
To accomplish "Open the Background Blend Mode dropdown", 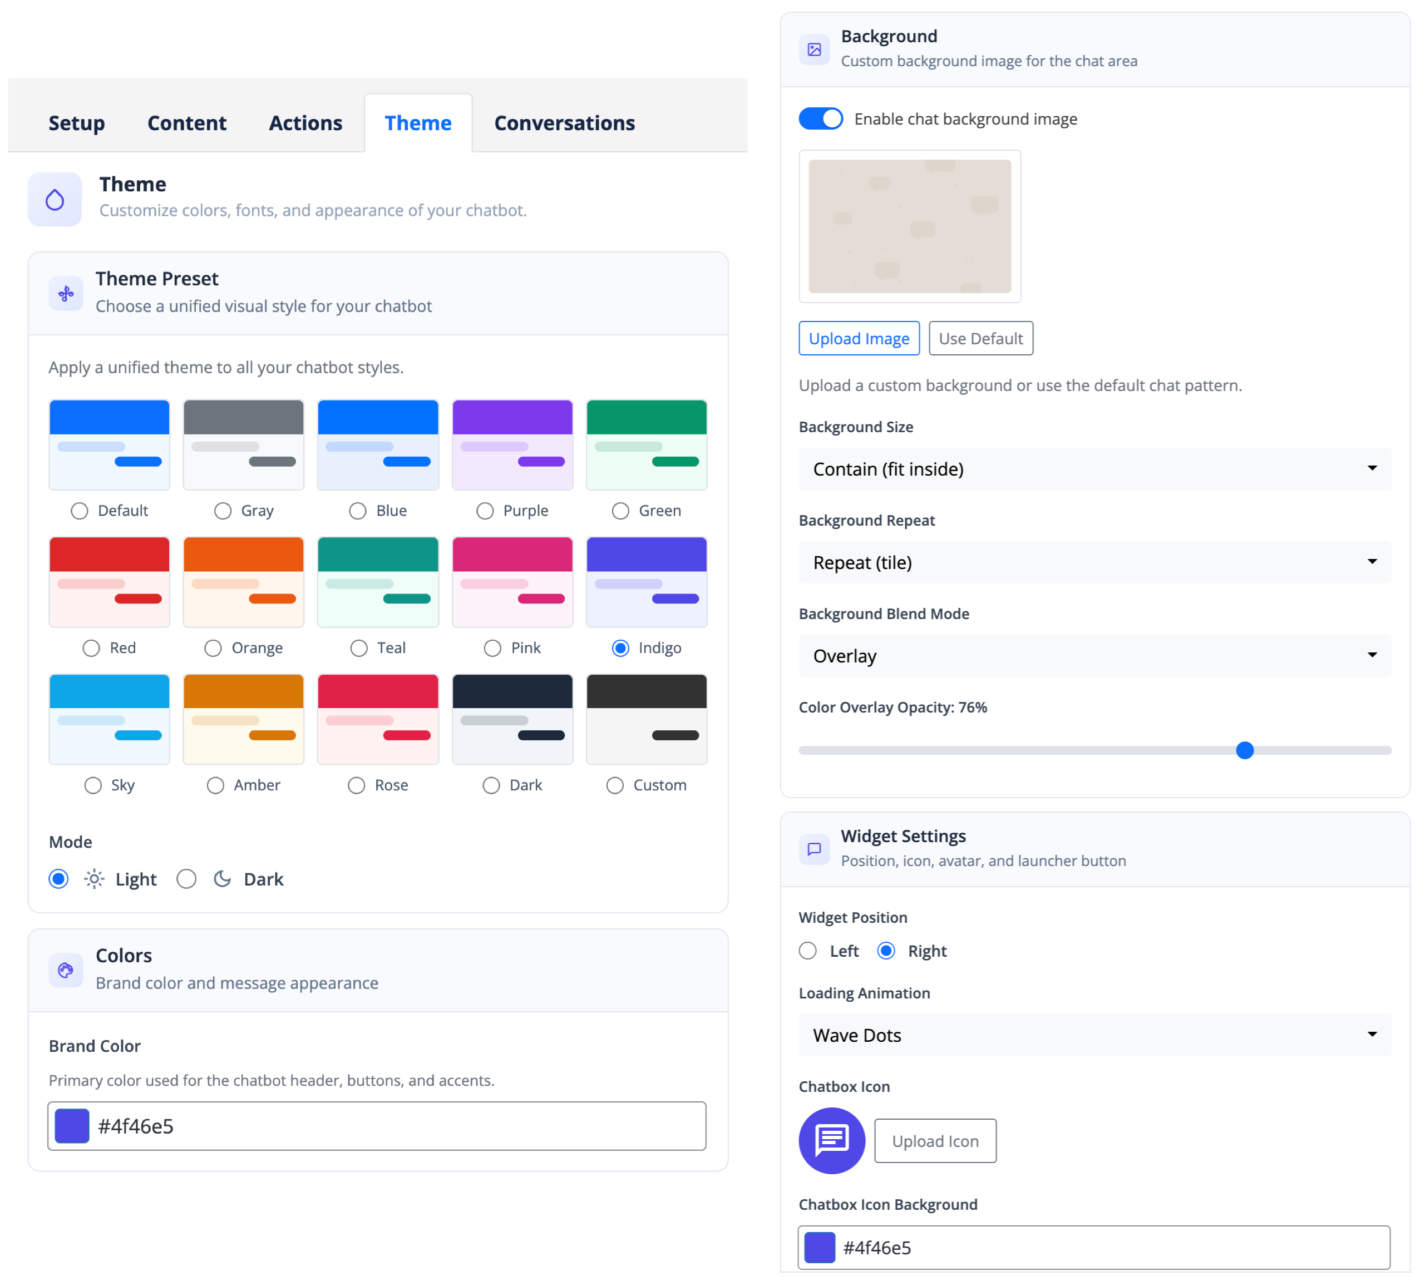I will point(1095,656).
